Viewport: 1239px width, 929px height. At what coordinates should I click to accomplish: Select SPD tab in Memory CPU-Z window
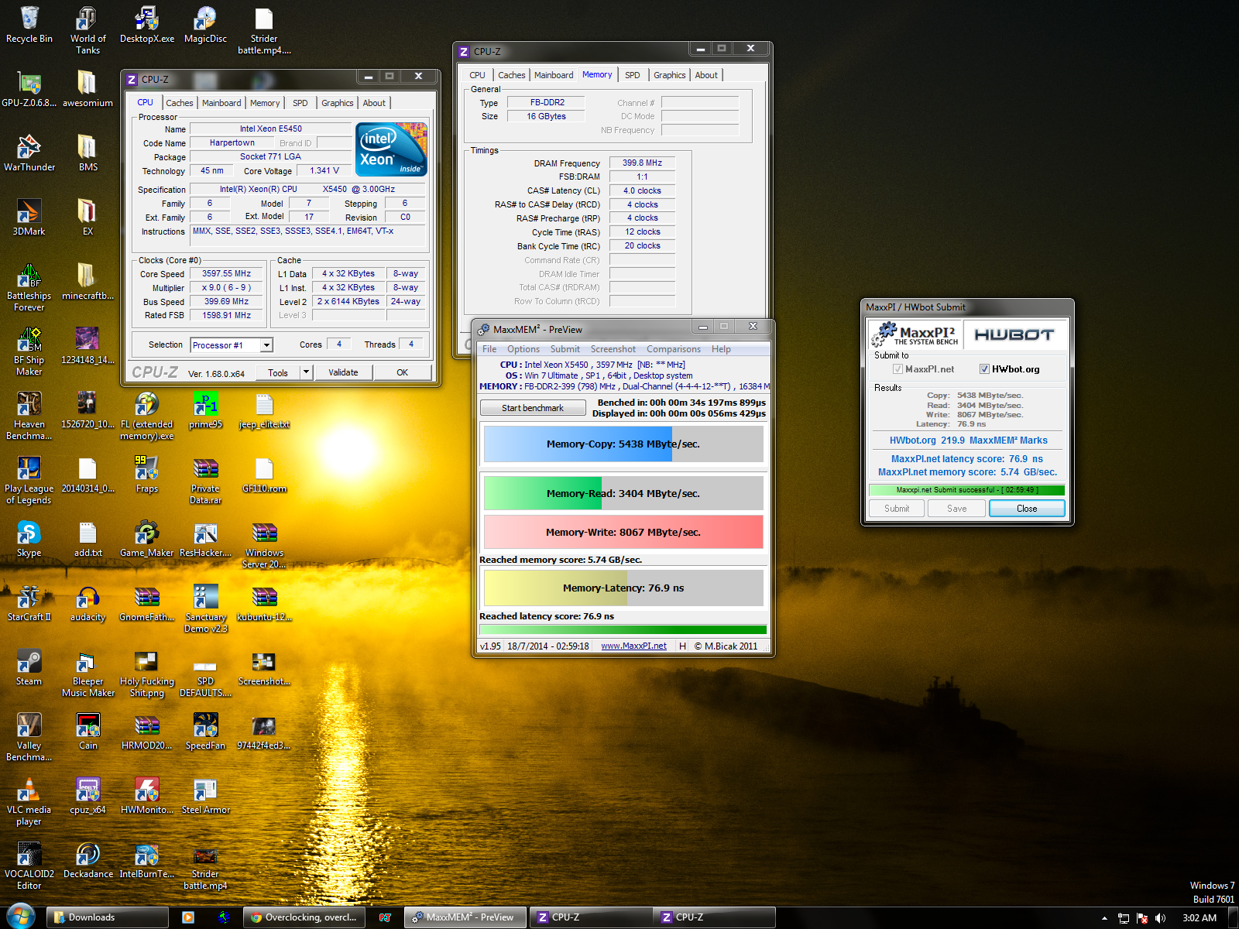click(633, 75)
